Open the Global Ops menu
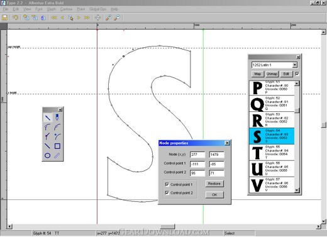The width and height of the screenshot is (327, 237). coord(97,9)
